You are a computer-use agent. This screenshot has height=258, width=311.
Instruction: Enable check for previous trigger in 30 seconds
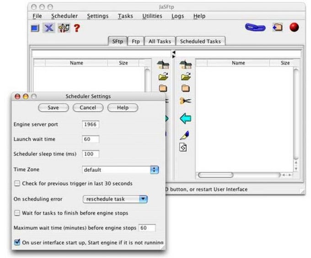[x=17, y=183]
